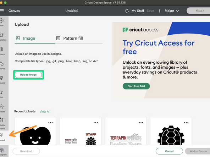The height and width of the screenshot is (157, 210).
Task: Click the Canvas label in header
Action: point(14,11)
